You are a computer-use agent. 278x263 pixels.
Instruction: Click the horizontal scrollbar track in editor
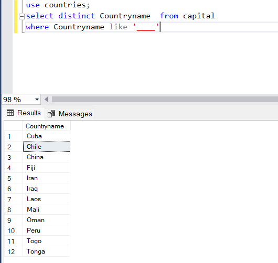point(165,100)
